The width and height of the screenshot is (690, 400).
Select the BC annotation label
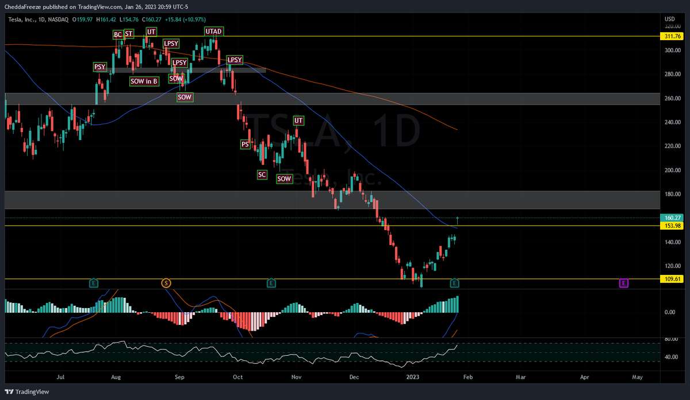tap(118, 34)
